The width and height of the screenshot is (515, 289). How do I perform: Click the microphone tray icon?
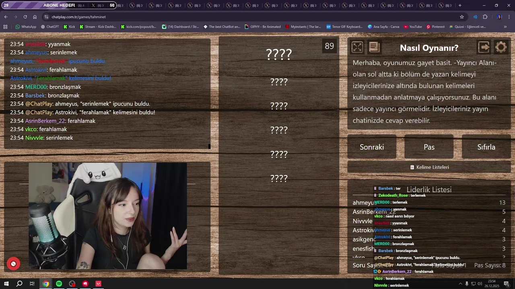(467, 284)
